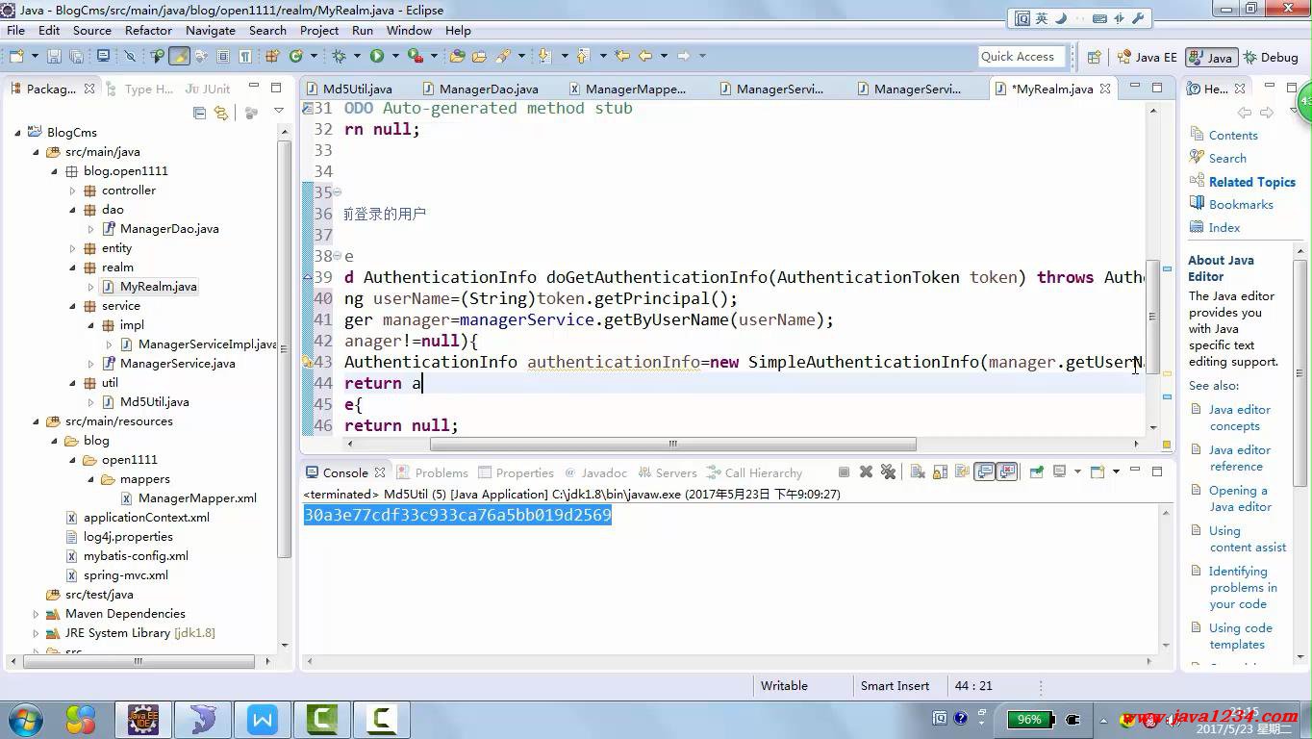The width and height of the screenshot is (1312, 739).
Task: Click the Save toolbar icon
Action: pos(54,56)
